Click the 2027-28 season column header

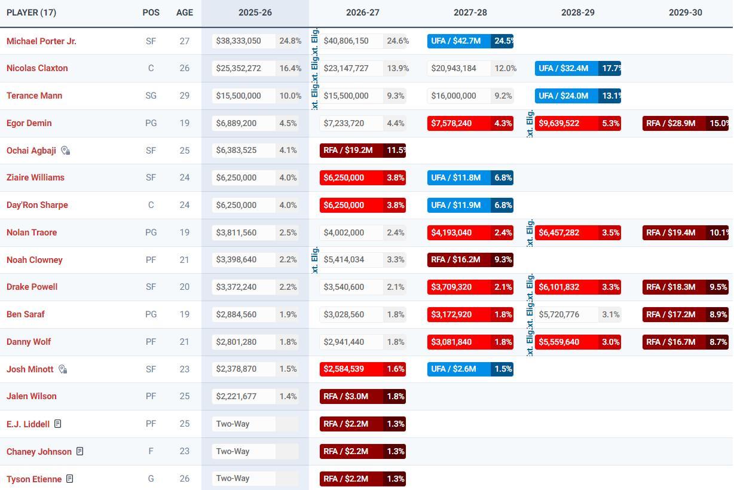click(470, 13)
